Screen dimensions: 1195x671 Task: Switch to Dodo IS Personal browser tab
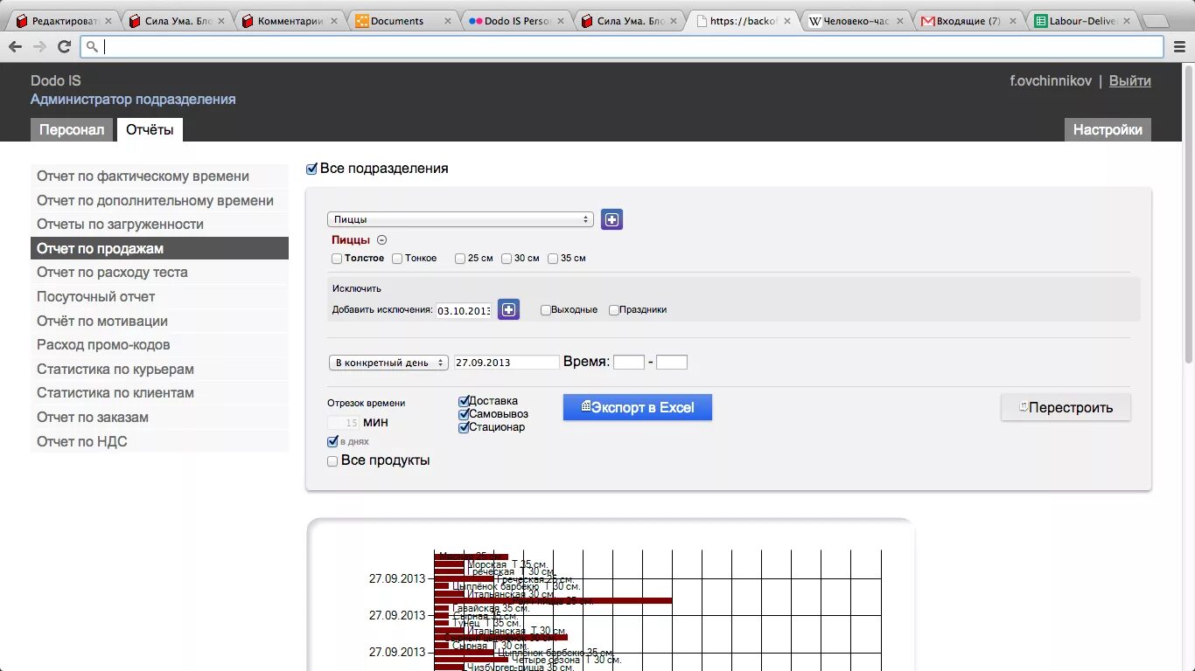516,21
